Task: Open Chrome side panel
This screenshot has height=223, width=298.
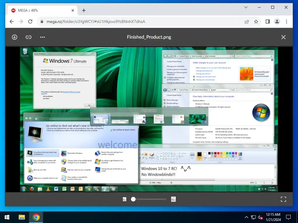Action: point(268,21)
